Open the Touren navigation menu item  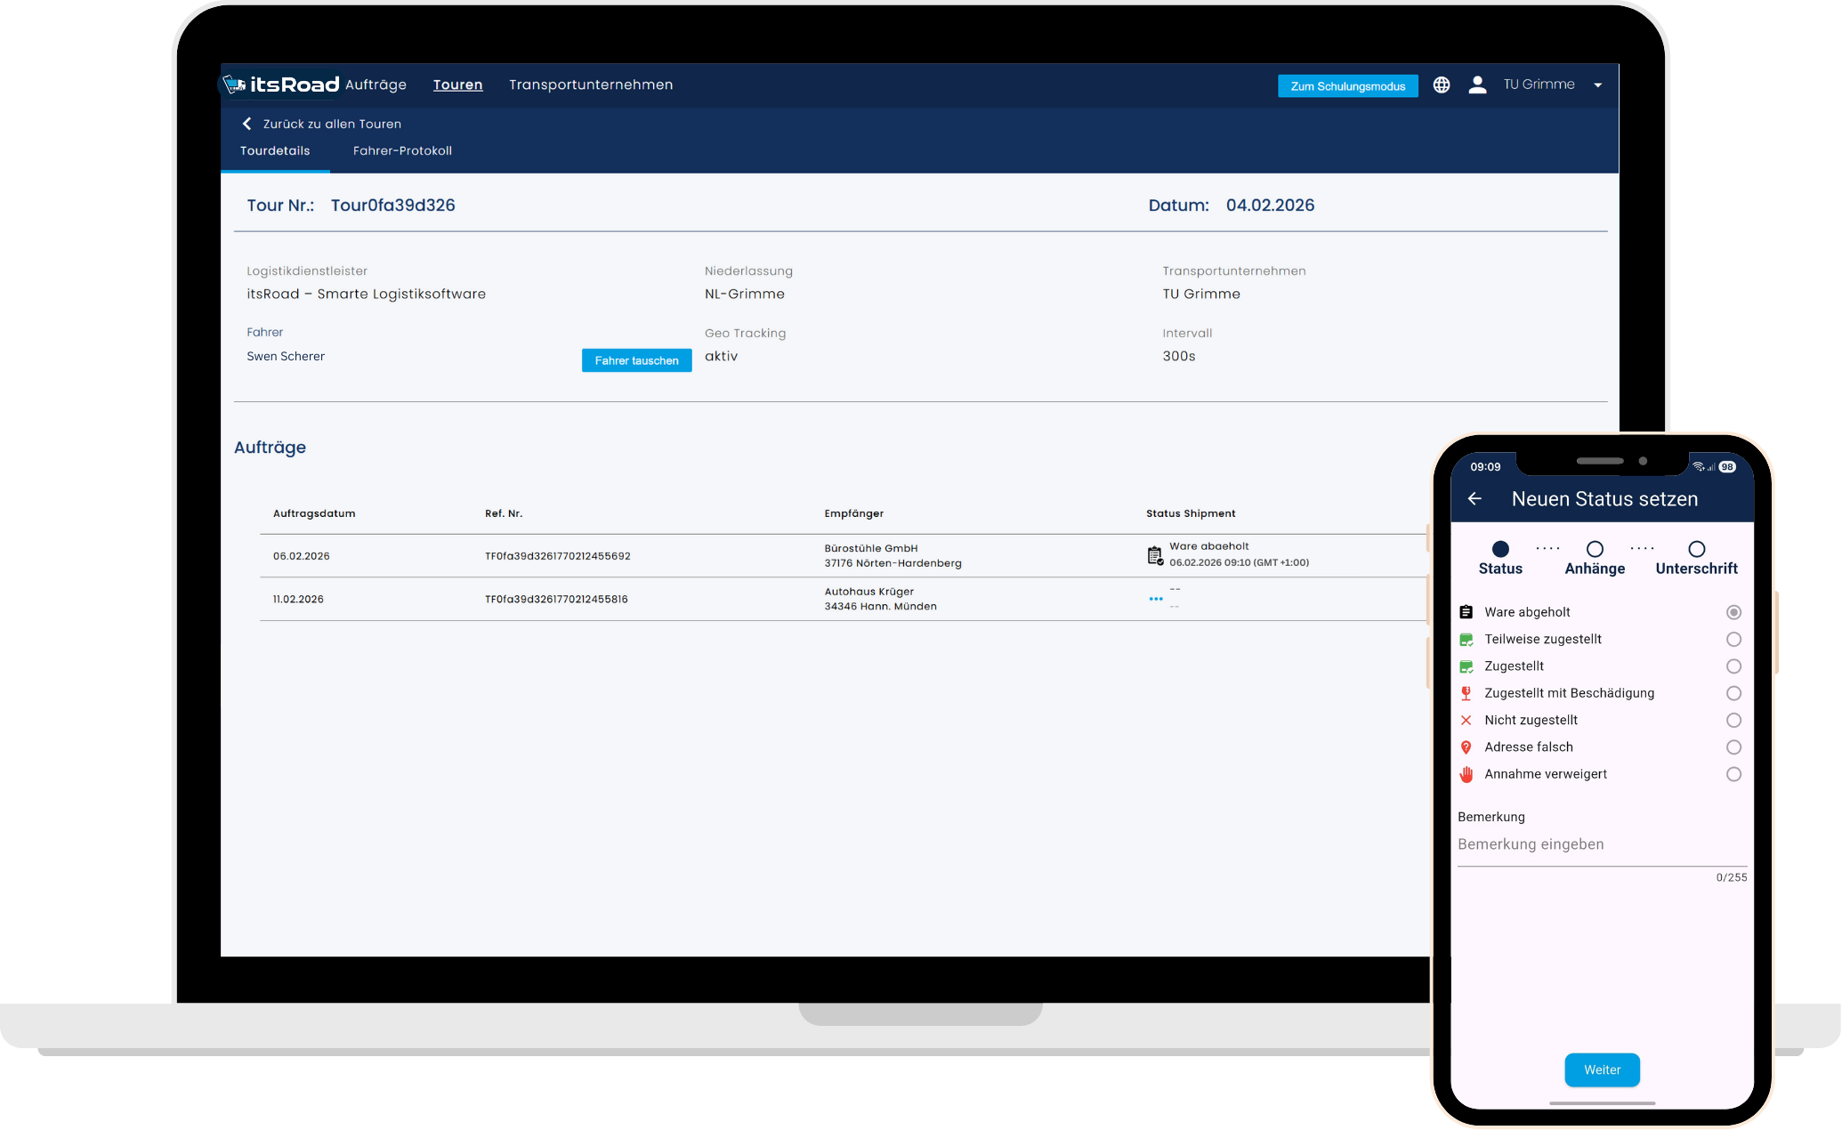457,85
